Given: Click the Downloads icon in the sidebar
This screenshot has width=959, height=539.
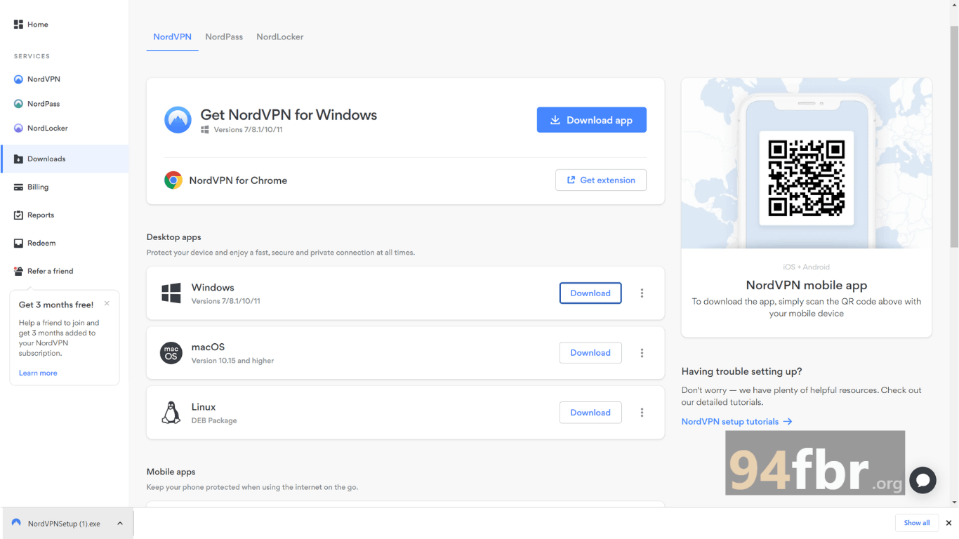Looking at the screenshot, I should click(18, 159).
